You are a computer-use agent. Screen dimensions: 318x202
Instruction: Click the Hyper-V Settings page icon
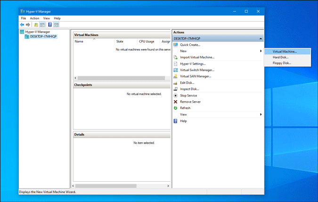pos(176,64)
